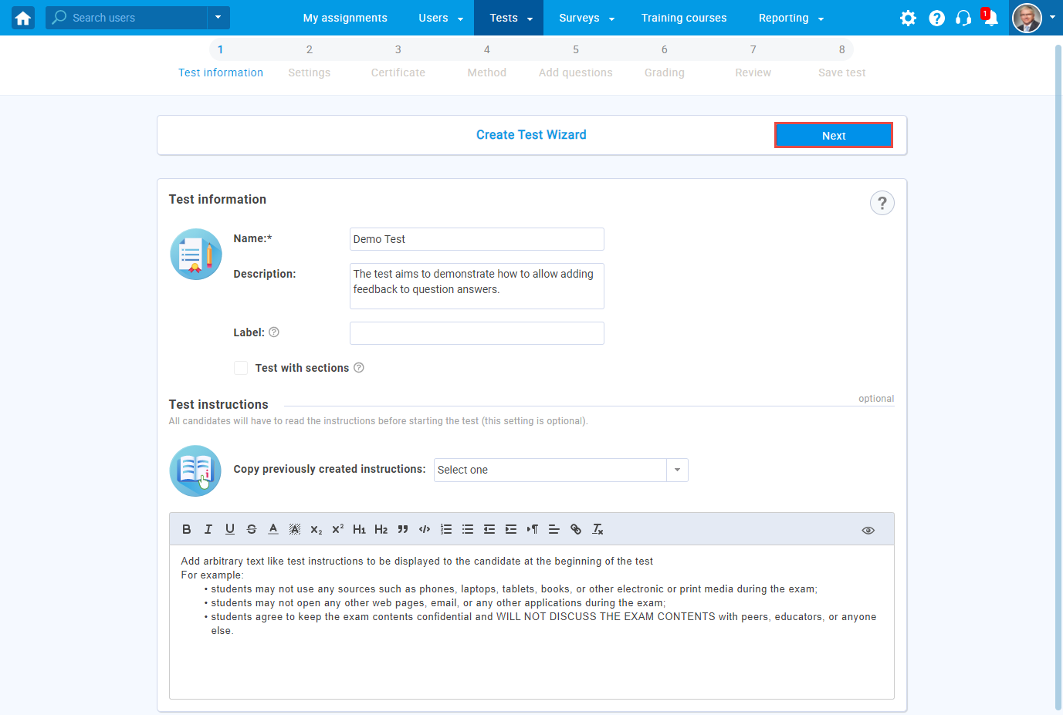Clear text formatting in the editor
Screen dimensions: 1063x715
[x=597, y=529]
